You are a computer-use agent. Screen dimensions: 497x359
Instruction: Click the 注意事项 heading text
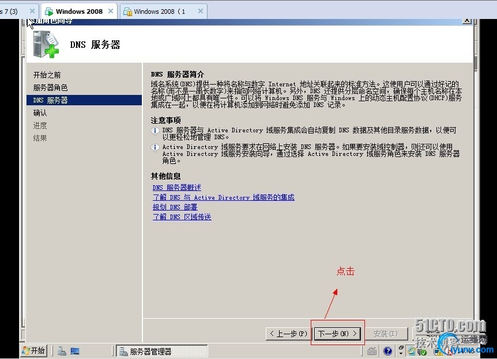click(166, 120)
